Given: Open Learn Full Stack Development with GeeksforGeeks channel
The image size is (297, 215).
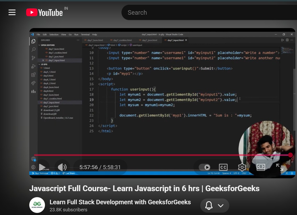Looking at the screenshot, I should pyautogui.click(x=120, y=202).
